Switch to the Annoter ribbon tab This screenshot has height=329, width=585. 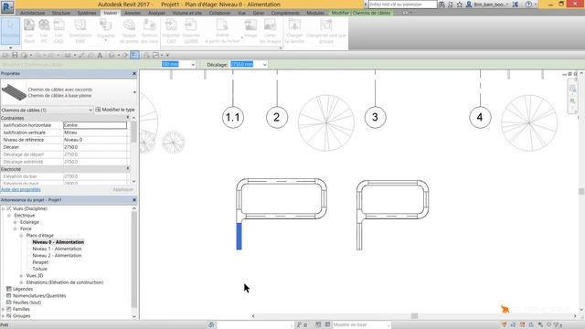click(x=133, y=13)
